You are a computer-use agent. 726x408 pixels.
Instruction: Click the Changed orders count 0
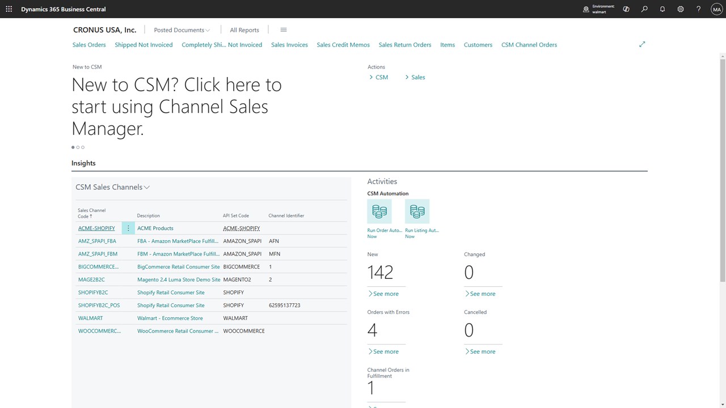[x=469, y=273]
